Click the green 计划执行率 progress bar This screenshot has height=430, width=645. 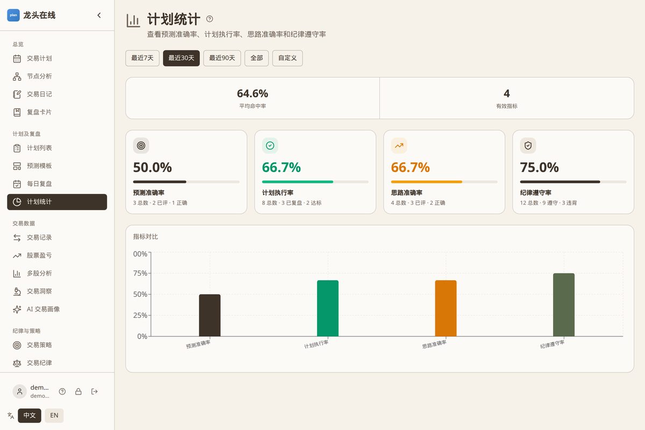tap(316, 182)
